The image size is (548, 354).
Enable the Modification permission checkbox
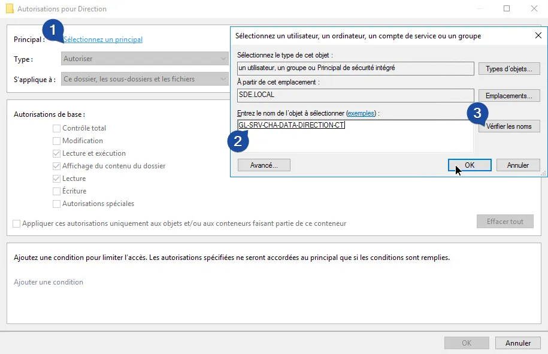(57, 141)
